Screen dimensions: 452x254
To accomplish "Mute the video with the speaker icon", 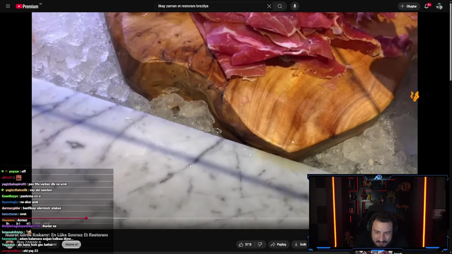I will click(x=28, y=224).
